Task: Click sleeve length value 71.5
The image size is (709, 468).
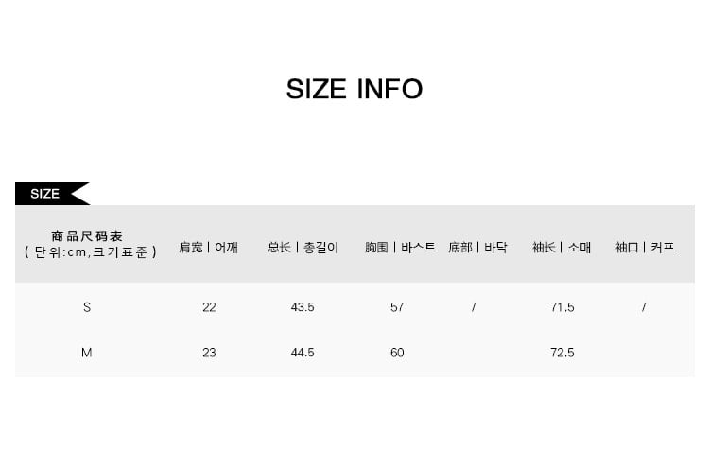Action: point(562,307)
